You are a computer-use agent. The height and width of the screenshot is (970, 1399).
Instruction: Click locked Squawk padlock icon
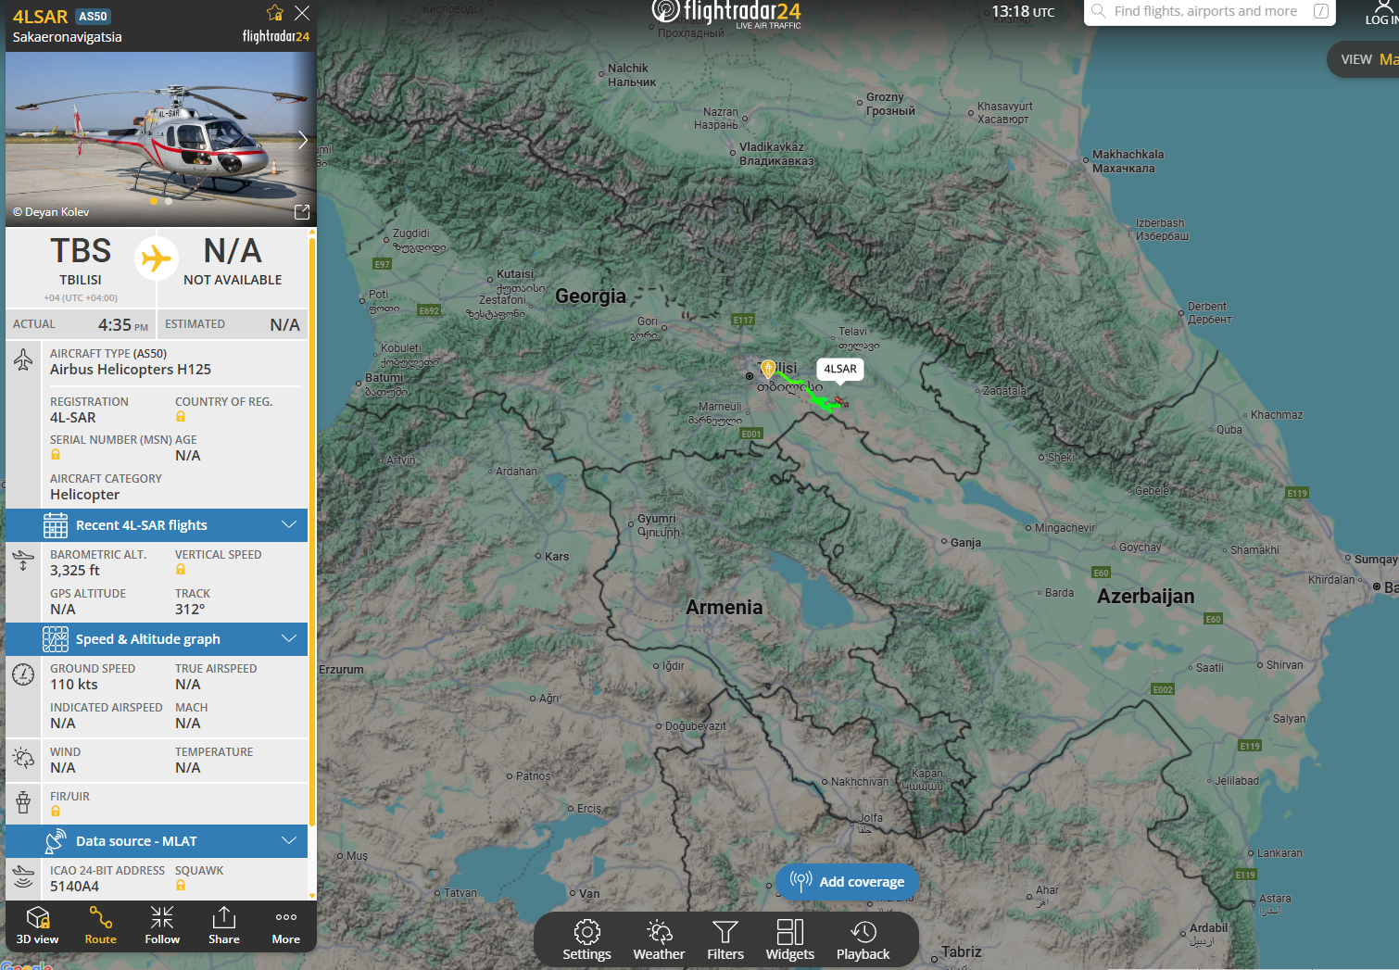[x=181, y=886]
